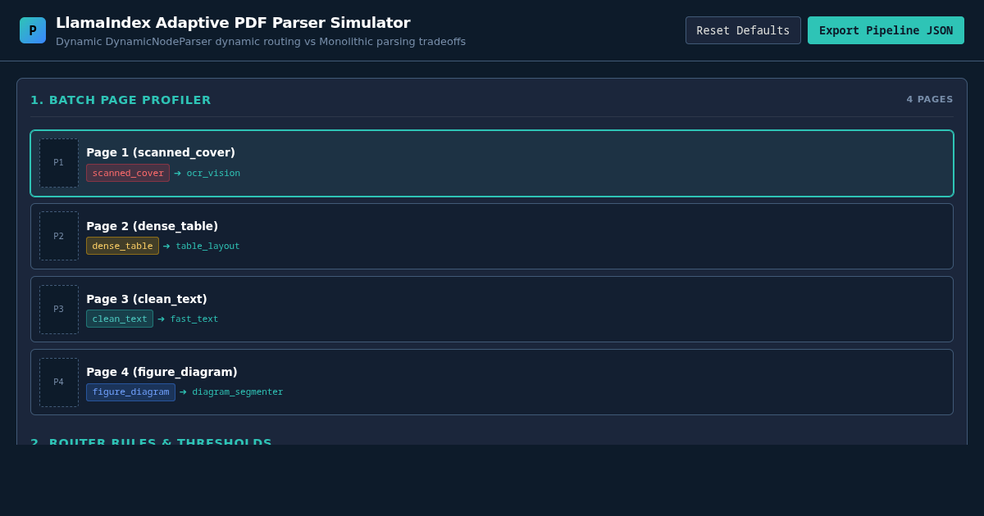Click the diagram_segmenter parser label
This screenshot has height=516, width=984.
pyautogui.click(x=238, y=392)
